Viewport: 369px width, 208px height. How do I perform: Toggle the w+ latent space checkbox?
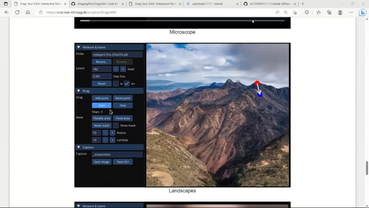click(126, 84)
